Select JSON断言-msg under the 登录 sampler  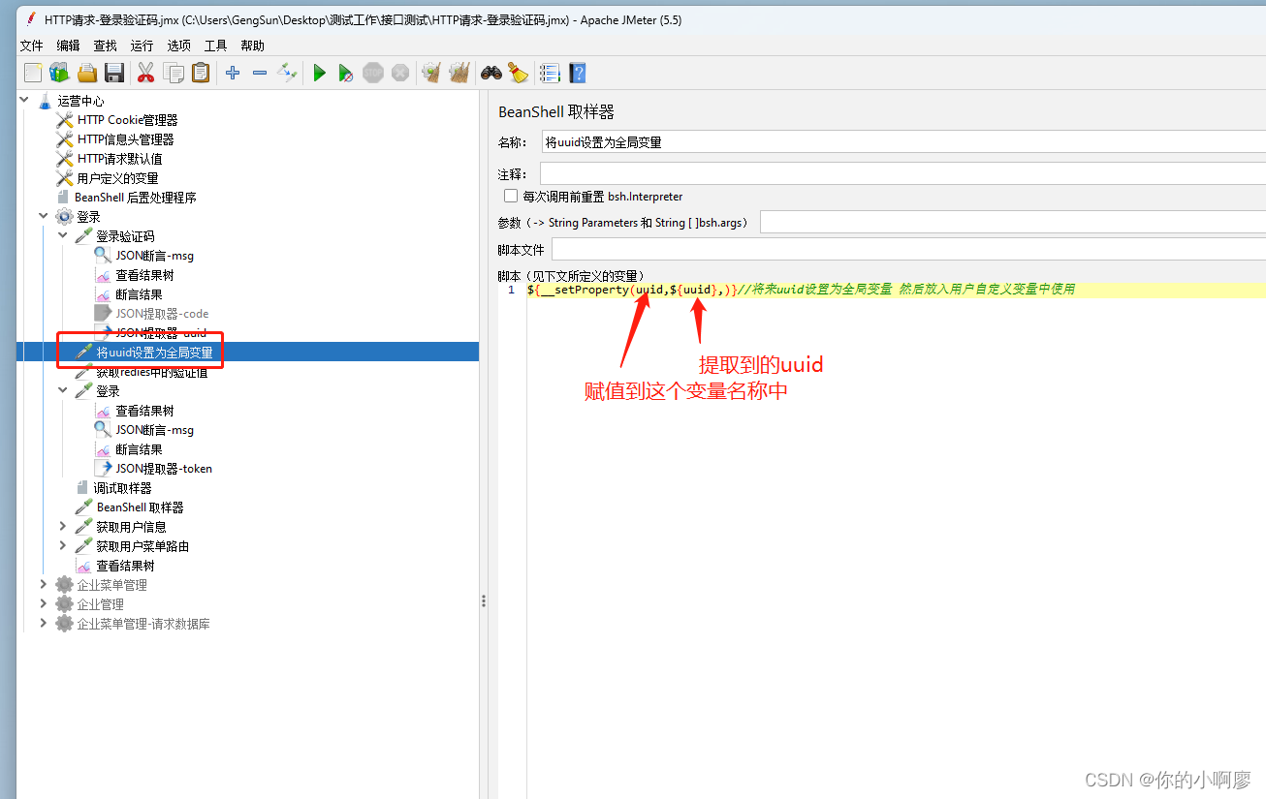point(154,430)
